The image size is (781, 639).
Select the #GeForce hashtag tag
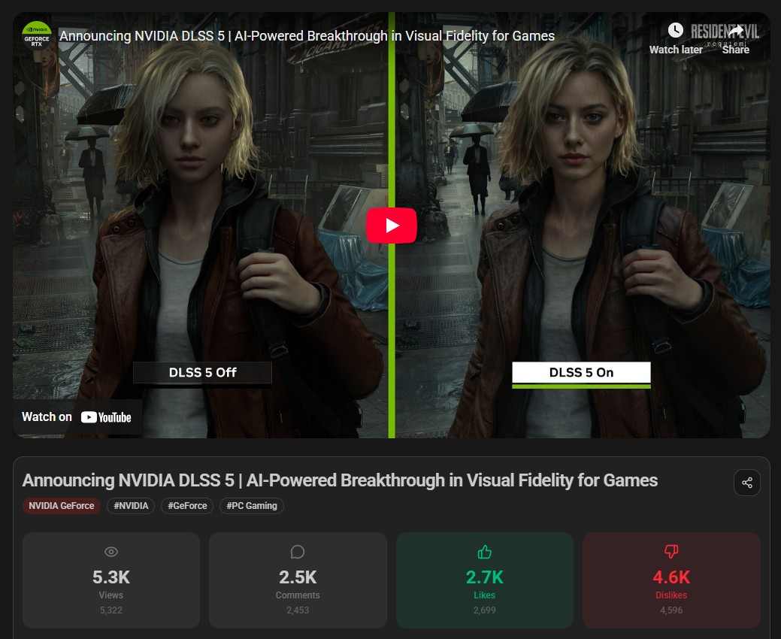187,505
